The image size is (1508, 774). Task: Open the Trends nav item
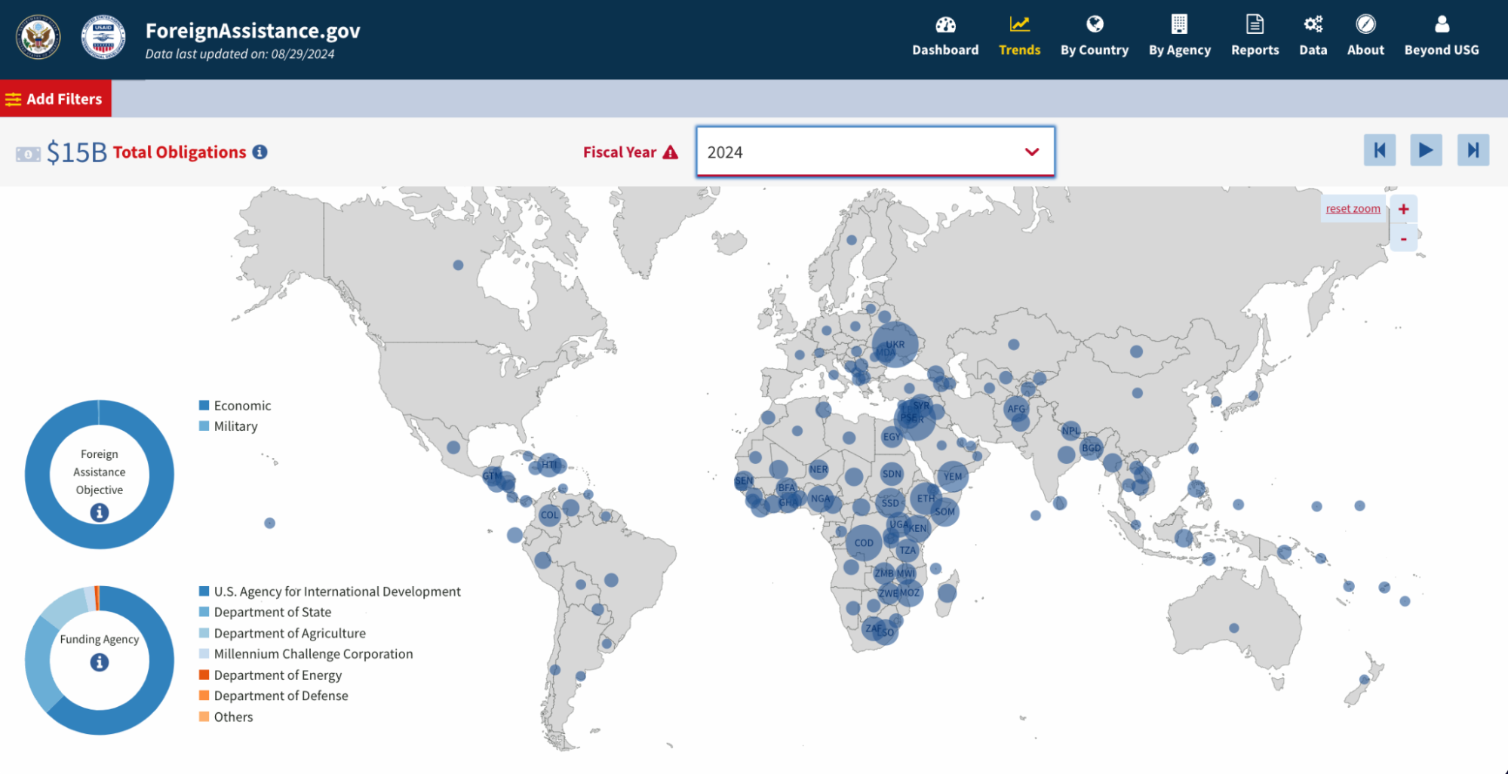click(x=1019, y=36)
